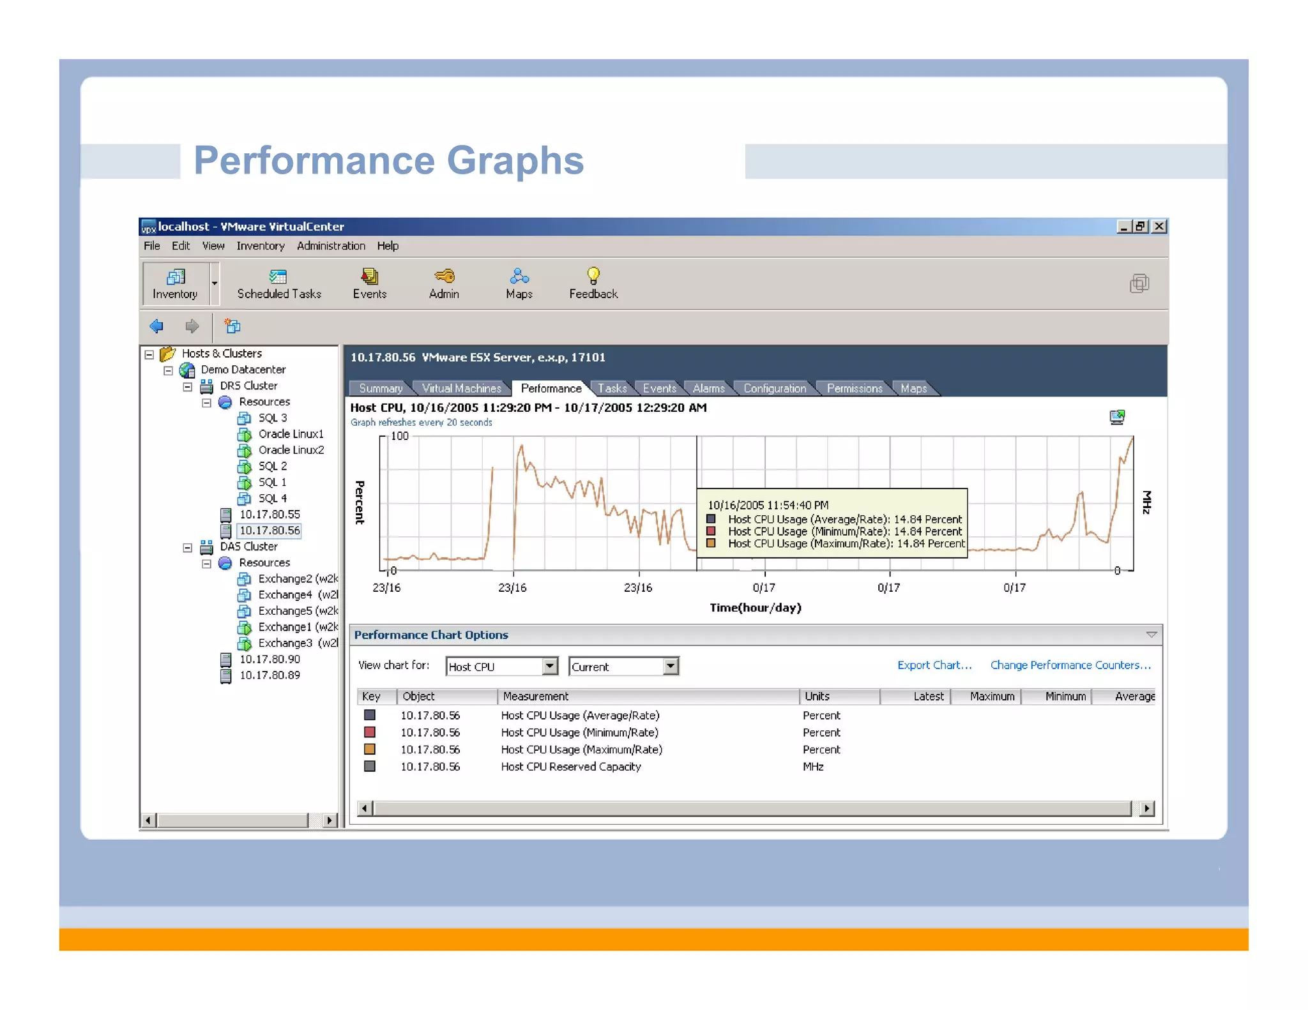Collapse Resources under DAS Cluster
Image resolution: width=1308 pixels, height=1010 pixels.
click(x=207, y=564)
